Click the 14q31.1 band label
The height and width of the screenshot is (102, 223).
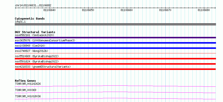(20, 22)
